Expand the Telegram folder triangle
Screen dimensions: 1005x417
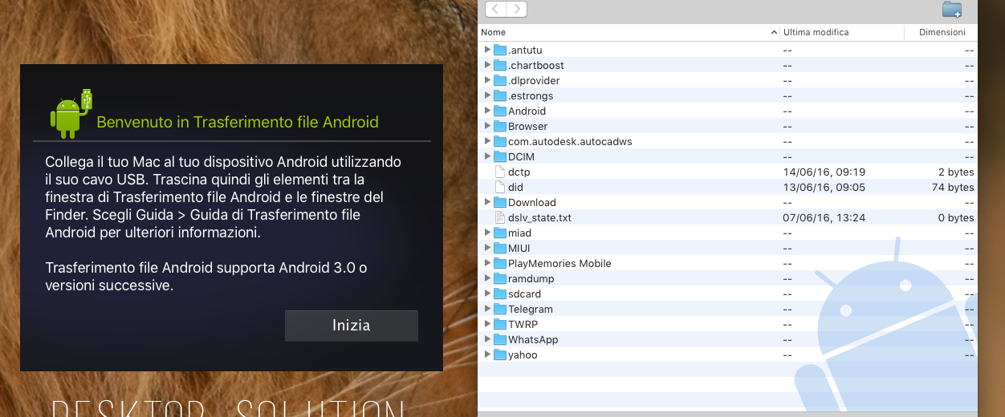pos(487,309)
